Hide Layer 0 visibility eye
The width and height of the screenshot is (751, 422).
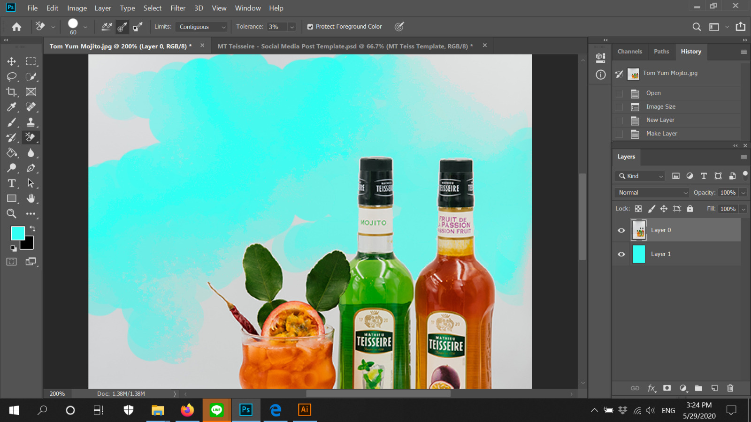coord(621,230)
